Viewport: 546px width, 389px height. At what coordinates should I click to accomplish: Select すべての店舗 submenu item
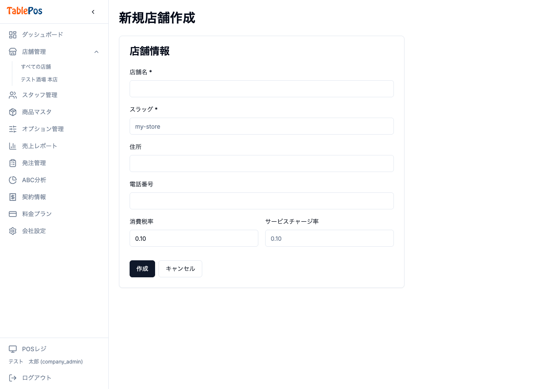[36, 67]
